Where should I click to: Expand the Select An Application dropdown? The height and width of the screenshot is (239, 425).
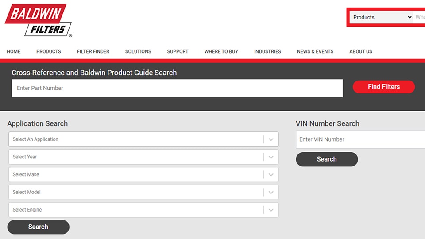(143, 139)
